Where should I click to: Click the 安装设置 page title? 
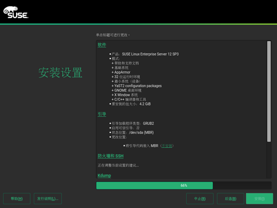tap(61, 72)
